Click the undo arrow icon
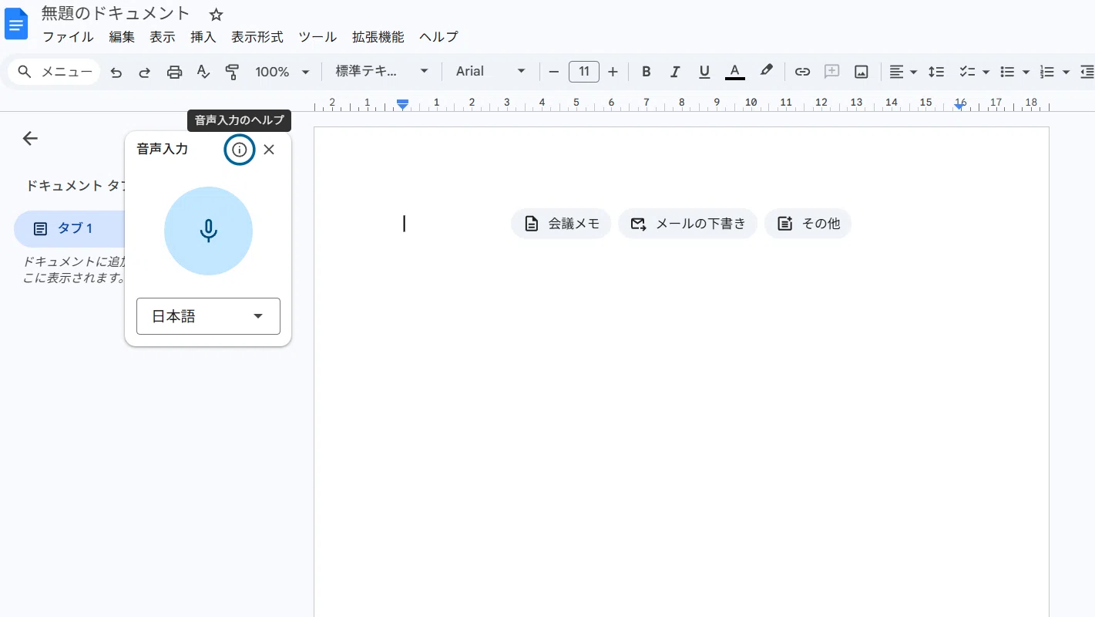This screenshot has width=1095, height=617. (116, 72)
